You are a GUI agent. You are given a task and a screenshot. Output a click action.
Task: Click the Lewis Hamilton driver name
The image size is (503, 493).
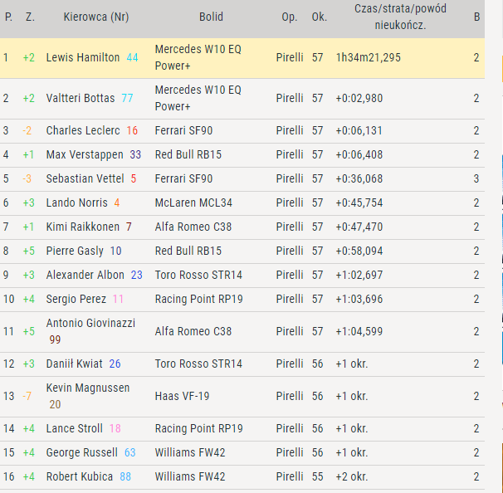[83, 58]
